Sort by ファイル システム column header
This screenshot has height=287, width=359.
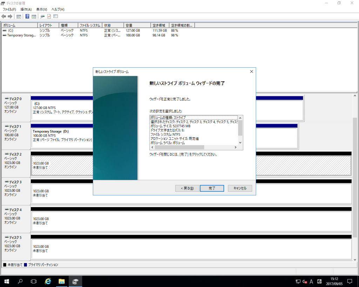coord(90,25)
